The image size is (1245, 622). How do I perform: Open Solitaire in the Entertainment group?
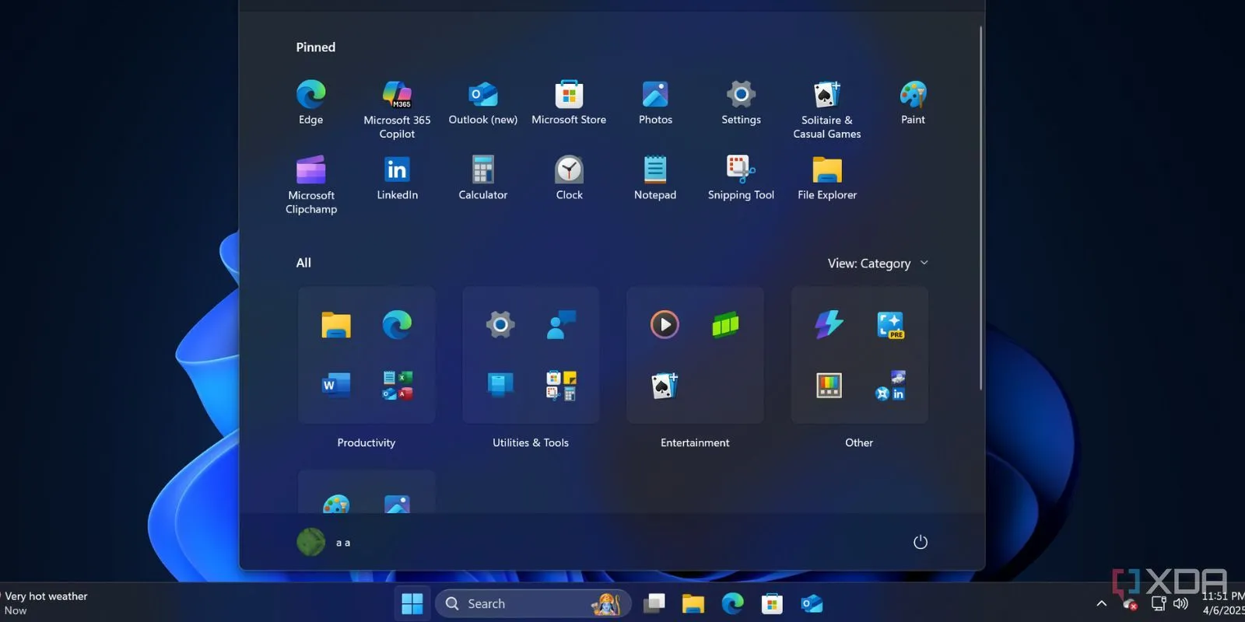click(x=665, y=385)
